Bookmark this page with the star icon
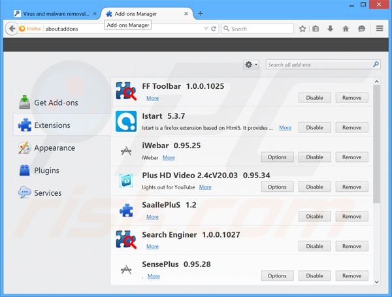 (x=302, y=29)
